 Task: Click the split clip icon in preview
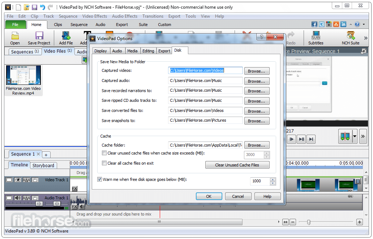tap(345, 136)
